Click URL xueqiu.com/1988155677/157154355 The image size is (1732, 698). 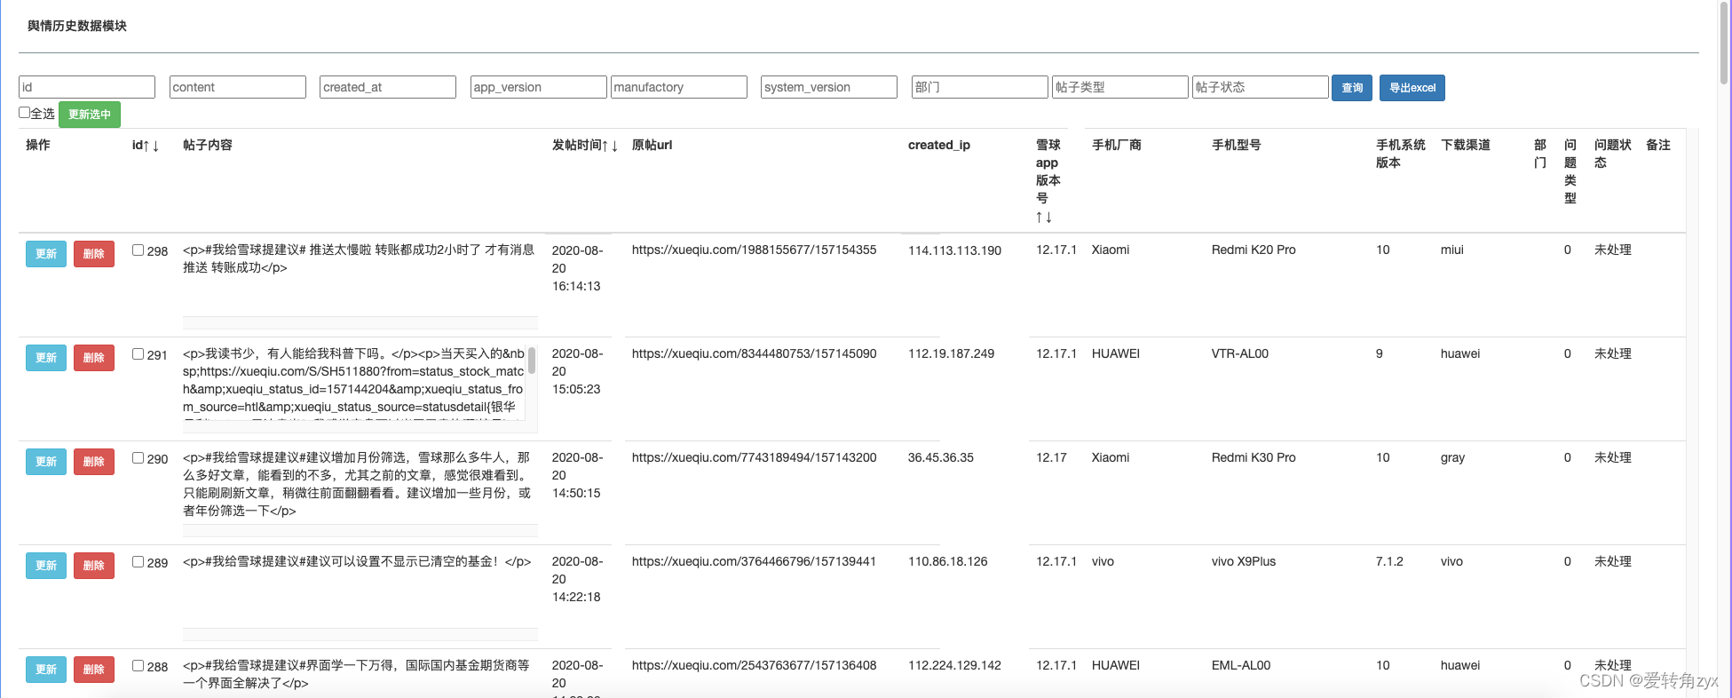(x=754, y=250)
